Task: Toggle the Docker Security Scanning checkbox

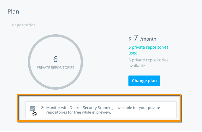Action: 32,108
